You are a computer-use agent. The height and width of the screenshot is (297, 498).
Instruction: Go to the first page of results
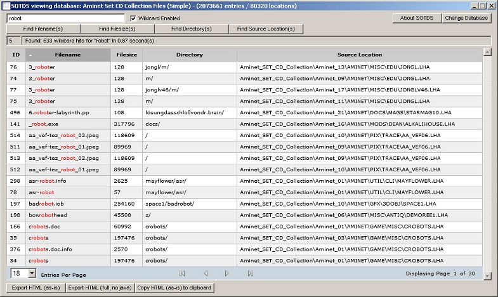click(x=183, y=274)
